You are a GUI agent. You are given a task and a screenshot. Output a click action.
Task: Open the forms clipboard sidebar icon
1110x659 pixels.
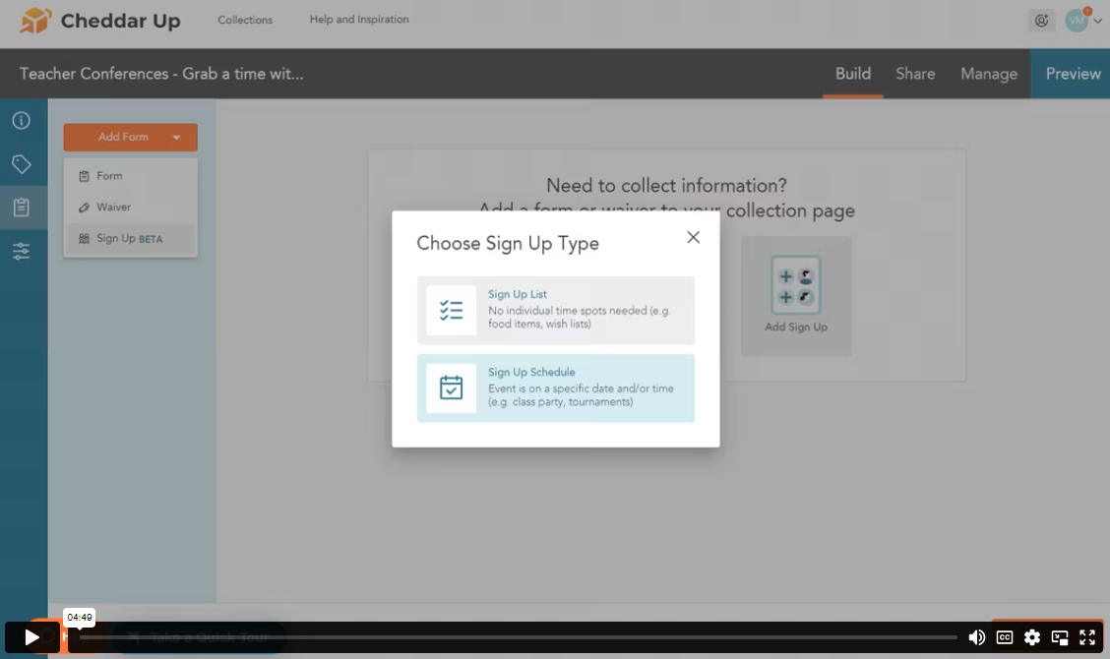click(x=22, y=208)
